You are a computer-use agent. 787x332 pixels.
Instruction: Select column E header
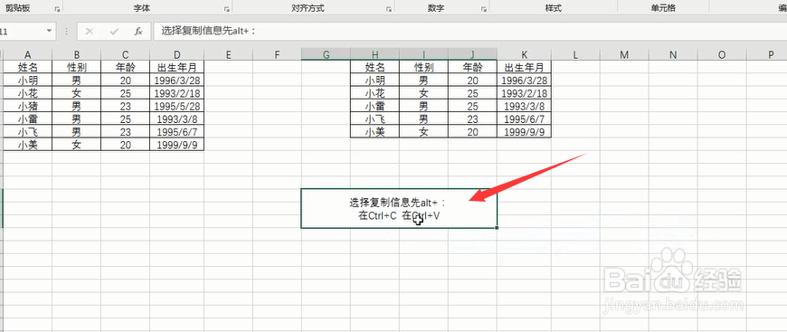pos(228,55)
